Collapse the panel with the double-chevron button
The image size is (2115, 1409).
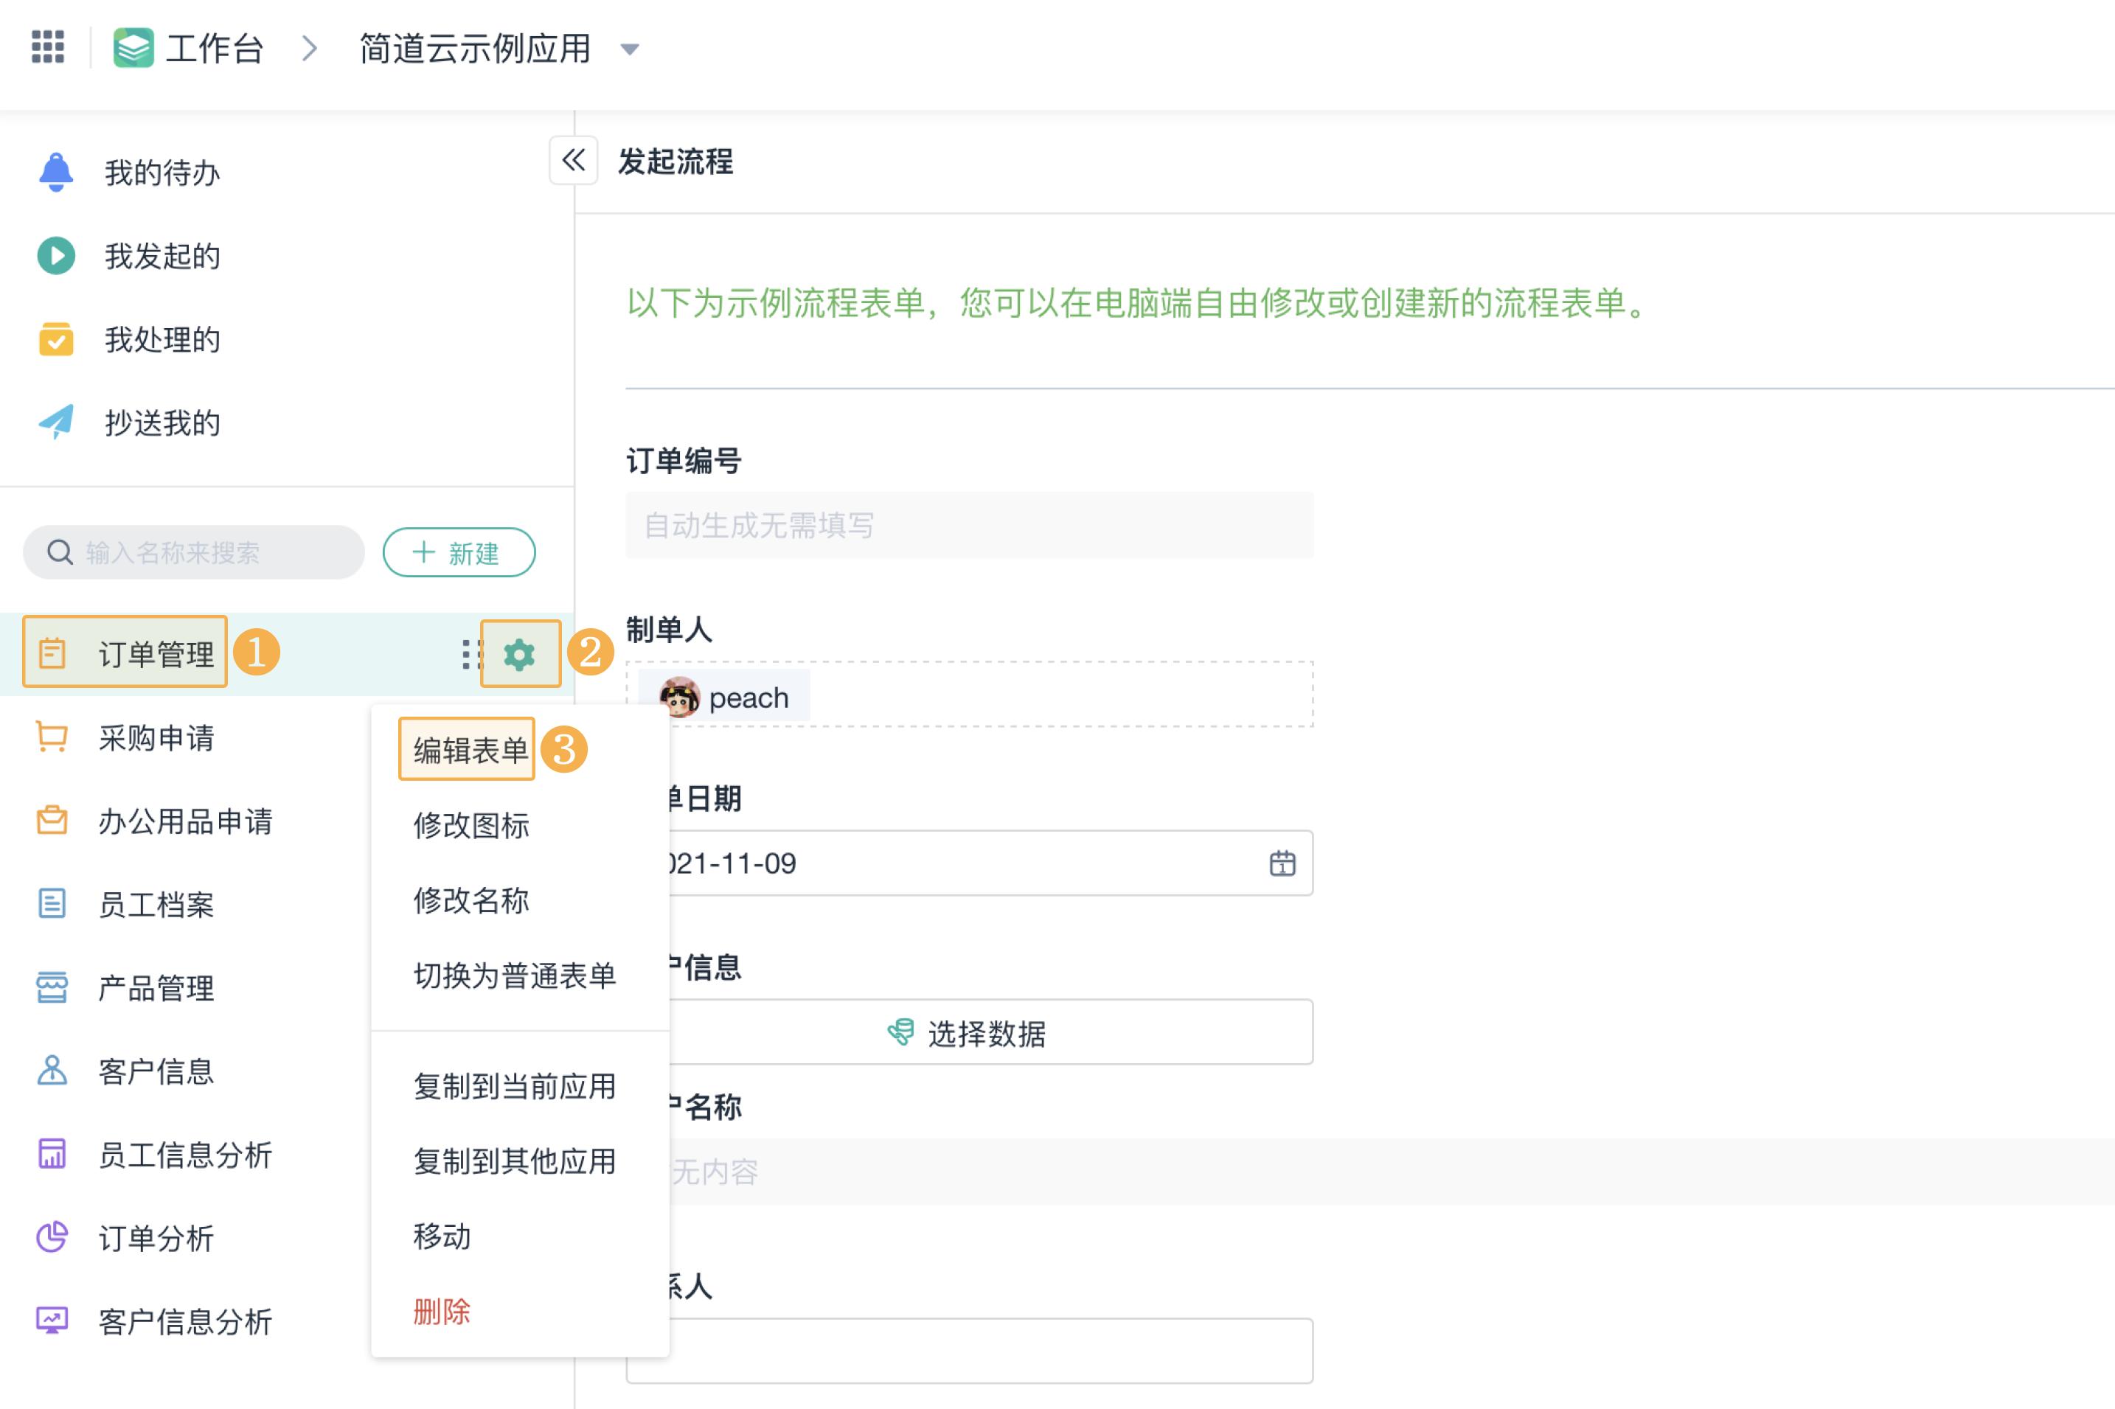[x=572, y=161]
